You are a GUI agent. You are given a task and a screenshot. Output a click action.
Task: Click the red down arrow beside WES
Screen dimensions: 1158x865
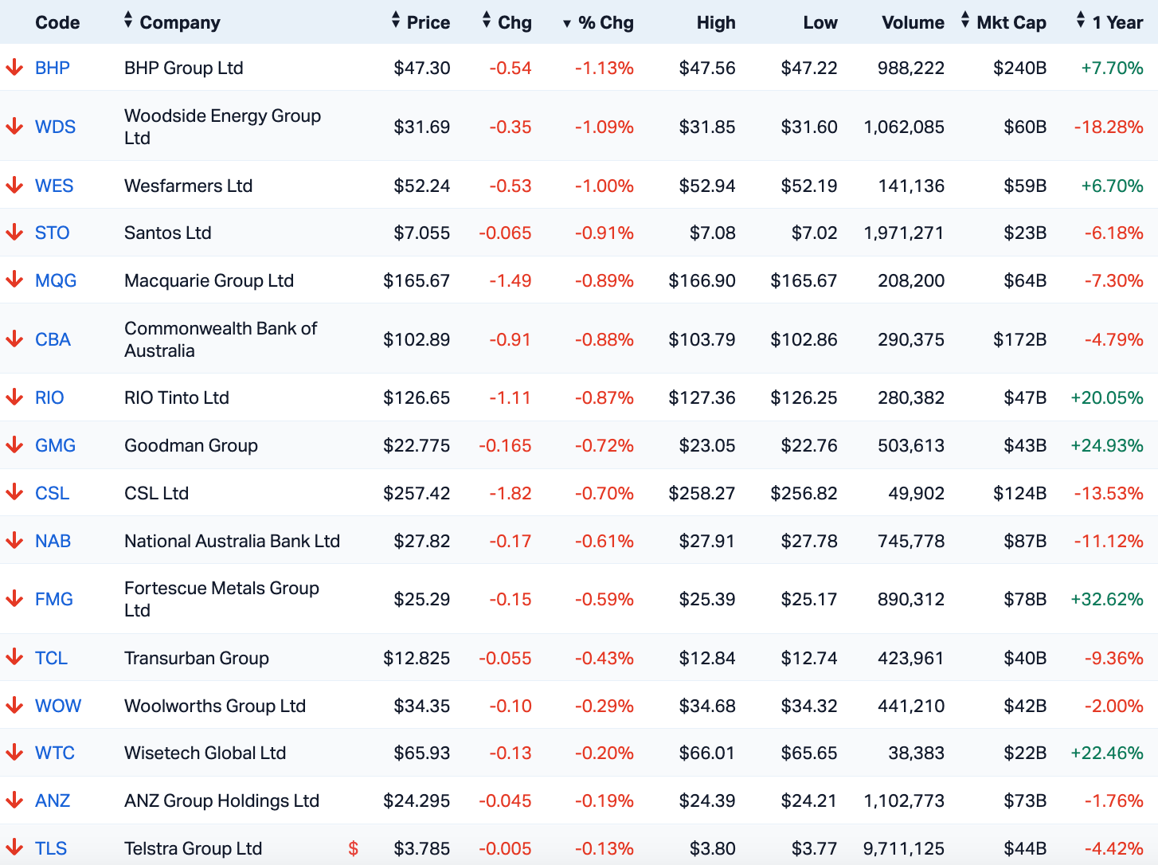pyautogui.click(x=14, y=185)
